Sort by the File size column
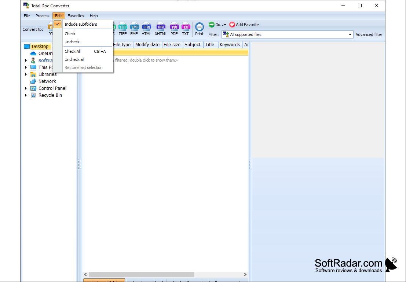The height and width of the screenshot is (282, 406). (x=172, y=44)
